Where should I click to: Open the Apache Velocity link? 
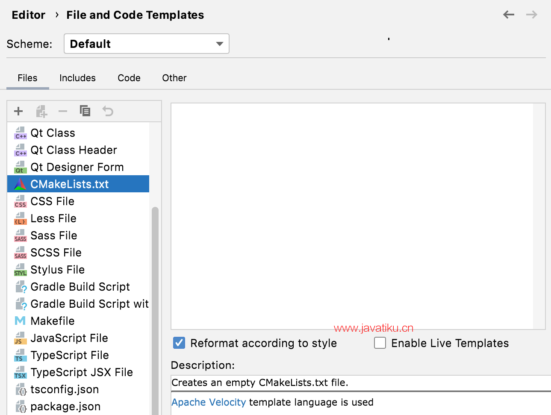tap(209, 402)
